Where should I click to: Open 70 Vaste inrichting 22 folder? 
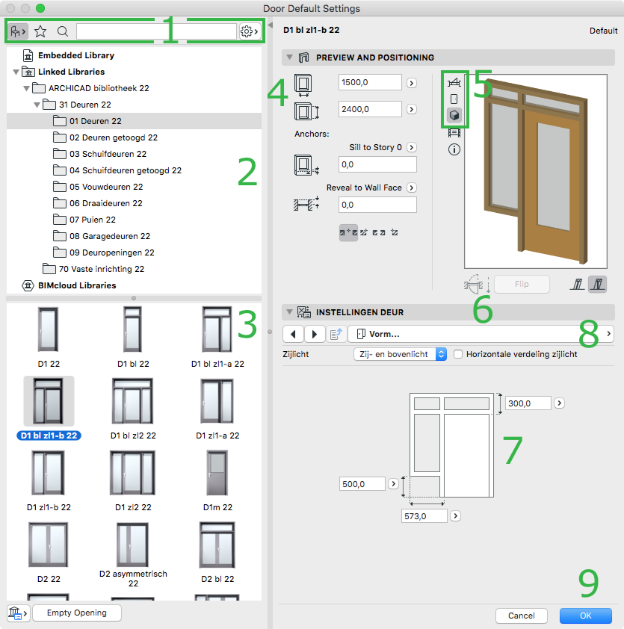point(101,269)
